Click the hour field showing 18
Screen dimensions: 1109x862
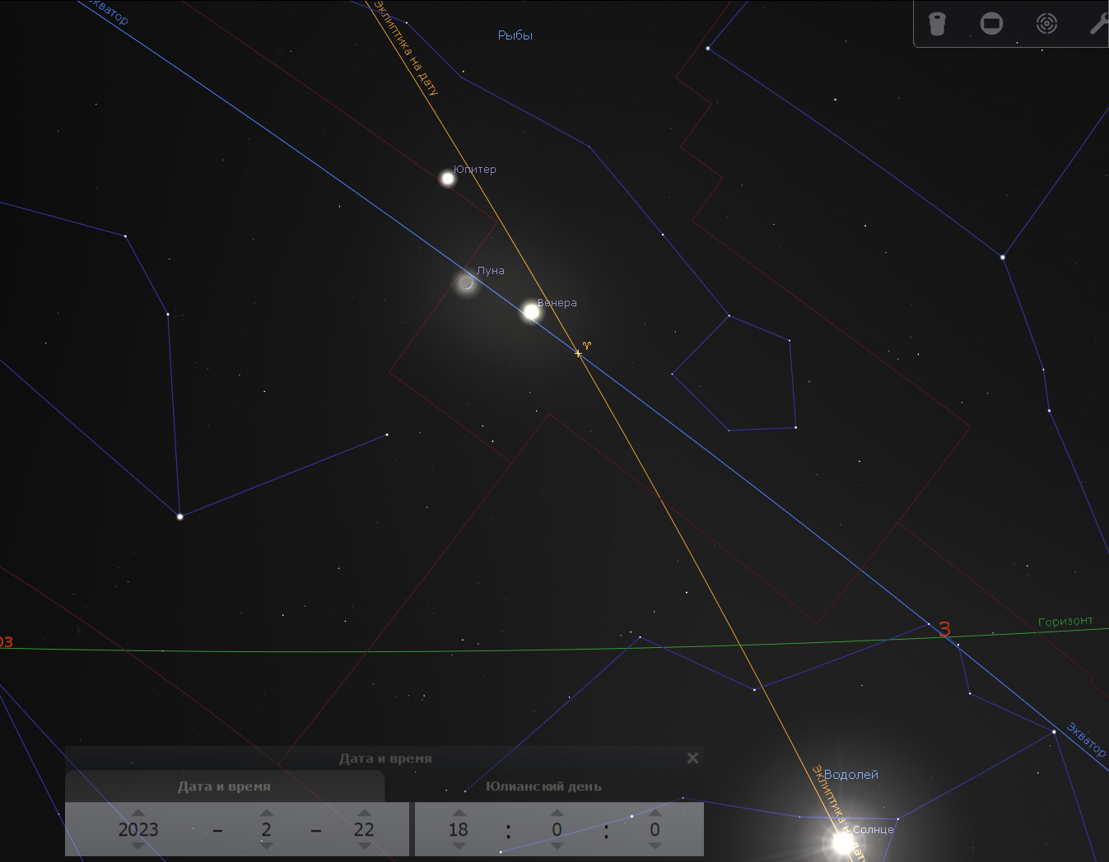(x=459, y=830)
